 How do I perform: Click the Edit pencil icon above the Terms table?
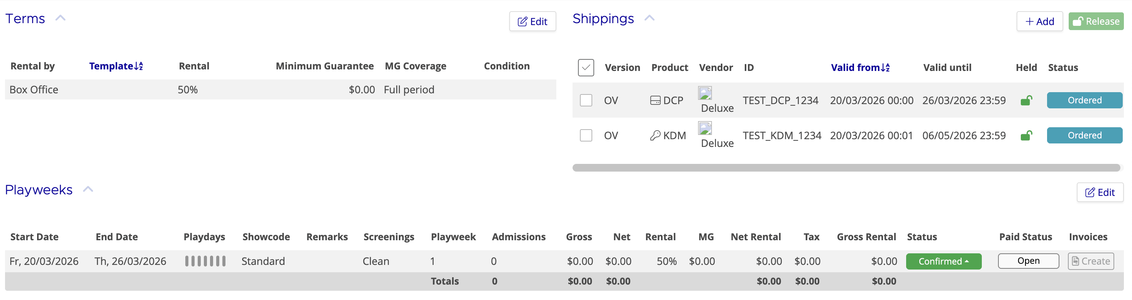(522, 21)
